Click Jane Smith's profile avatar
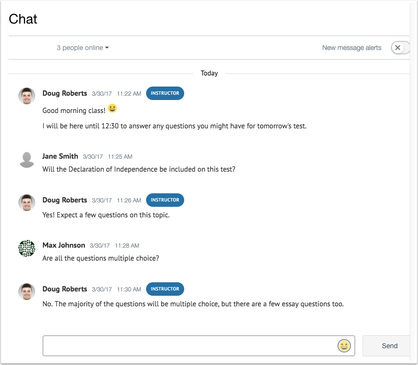The width and height of the screenshot is (418, 365). click(27, 159)
